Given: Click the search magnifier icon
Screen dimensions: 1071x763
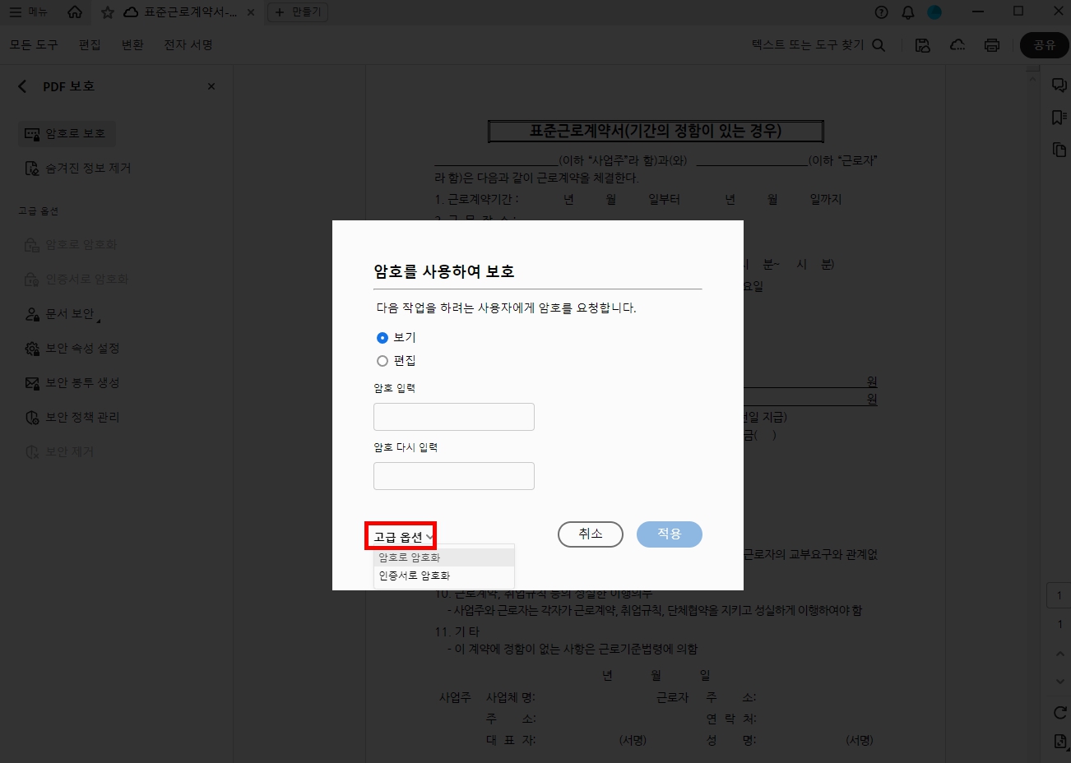Looking at the screenshot, I should pos(879,45).
